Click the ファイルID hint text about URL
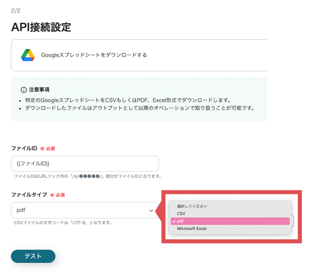 [x=88, y=176]
